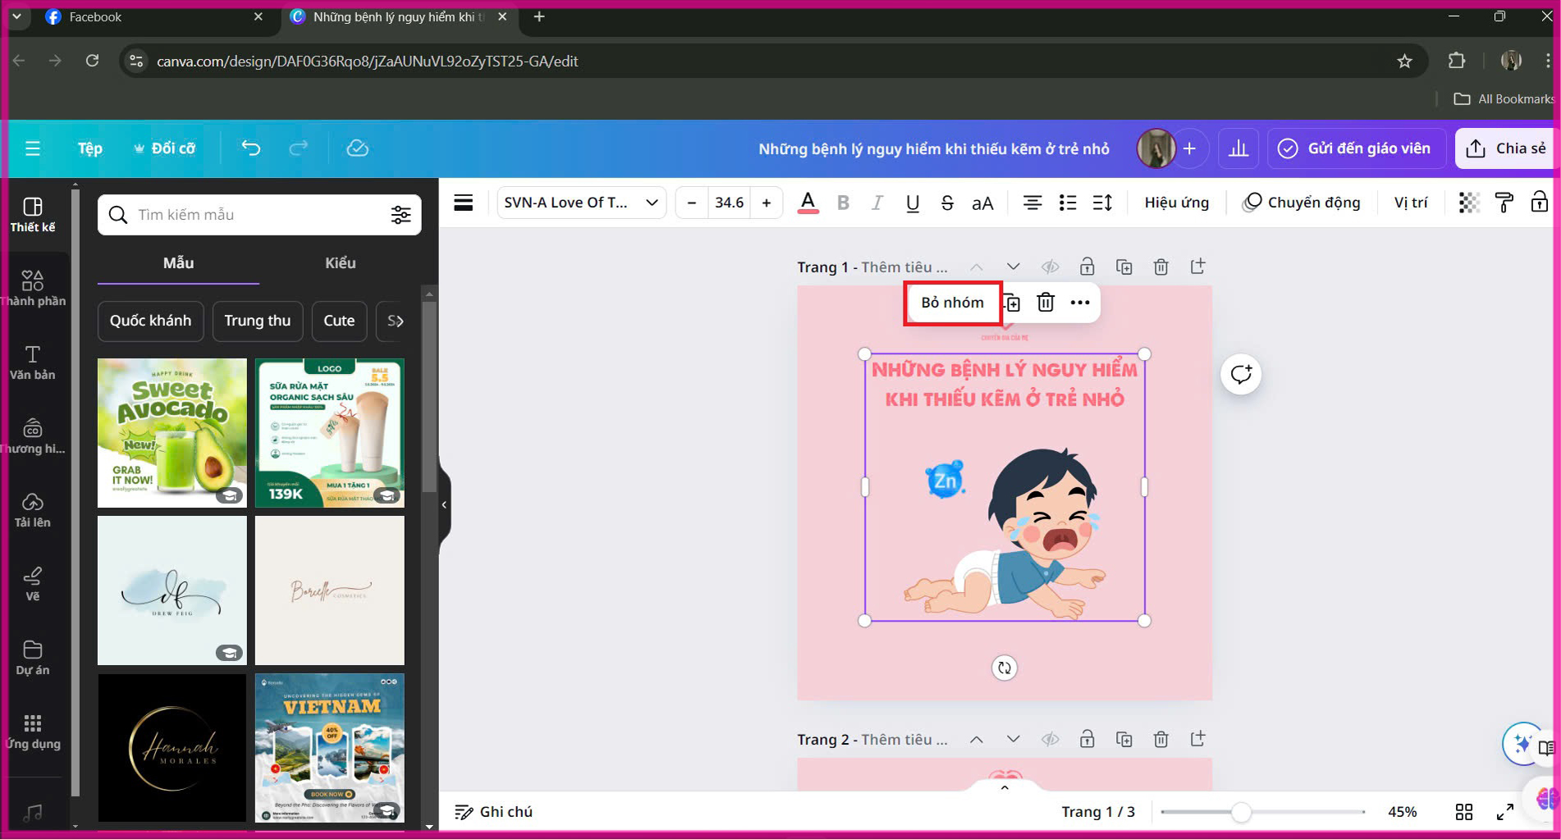Open Hiệu ứng effects
The width and height of the screenshot is (1561, 839).
pos(1177,203)
